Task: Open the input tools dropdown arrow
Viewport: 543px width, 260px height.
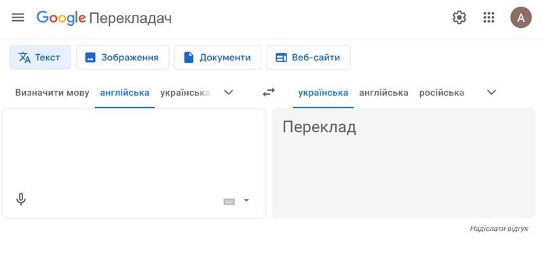Action: point(246,200)
